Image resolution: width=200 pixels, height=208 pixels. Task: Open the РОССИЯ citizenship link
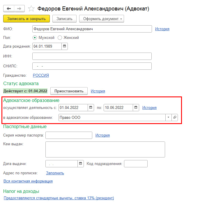(x=41, y=75)
